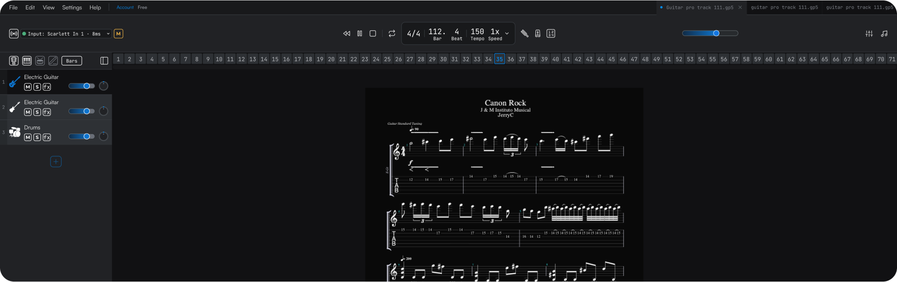Click the Drums pan knob
This screenshot has width=897, height=282.
coord(103,137)
